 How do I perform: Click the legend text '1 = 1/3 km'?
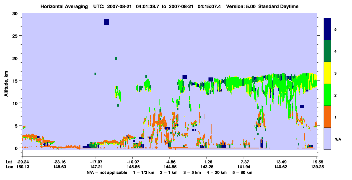click(143, 172)
